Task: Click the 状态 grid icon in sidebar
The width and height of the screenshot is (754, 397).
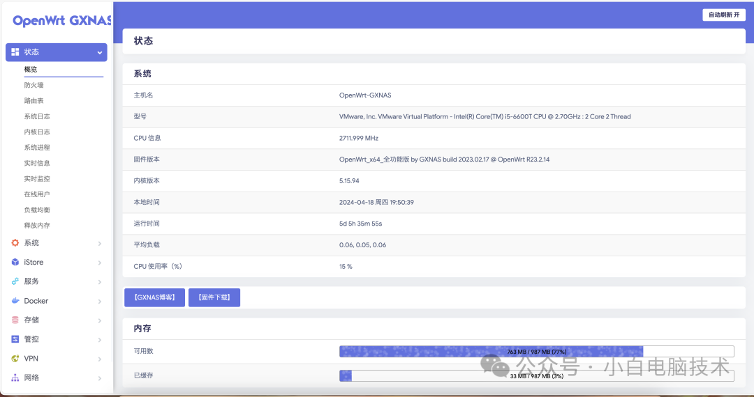Action: tap(15, 52)
